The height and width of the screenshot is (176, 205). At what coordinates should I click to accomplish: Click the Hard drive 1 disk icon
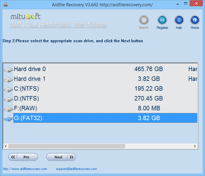pos(8,80)
